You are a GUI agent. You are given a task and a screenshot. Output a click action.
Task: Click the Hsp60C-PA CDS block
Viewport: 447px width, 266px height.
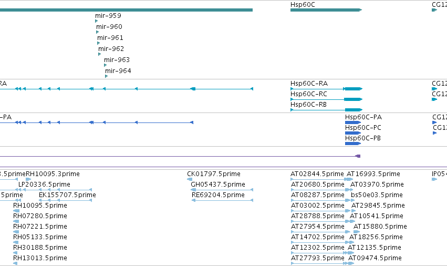(x=353, y=122)
